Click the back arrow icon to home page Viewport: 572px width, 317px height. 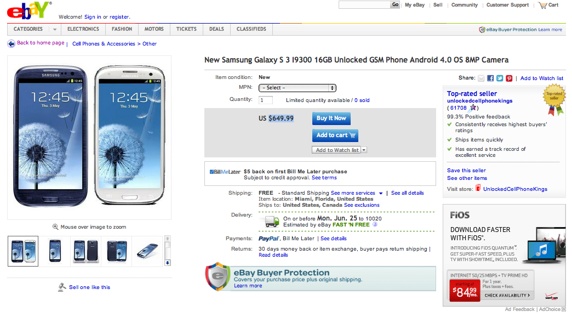pos(11,43)
